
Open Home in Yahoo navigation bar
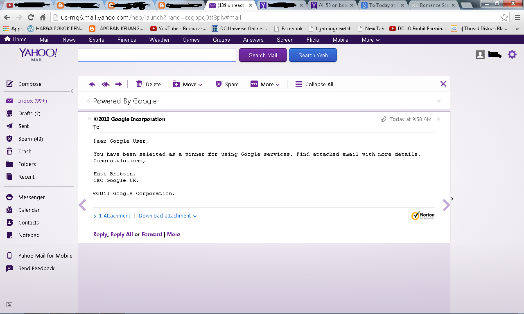pos(15,40)
